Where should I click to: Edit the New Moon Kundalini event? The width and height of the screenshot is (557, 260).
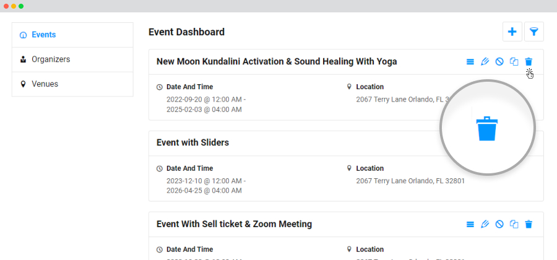pyautogui.click(x=485, y=62)
